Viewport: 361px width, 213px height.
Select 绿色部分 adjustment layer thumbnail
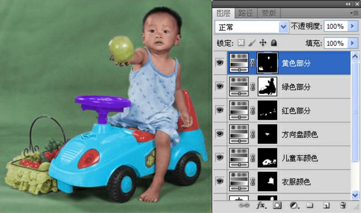[239, 87]
